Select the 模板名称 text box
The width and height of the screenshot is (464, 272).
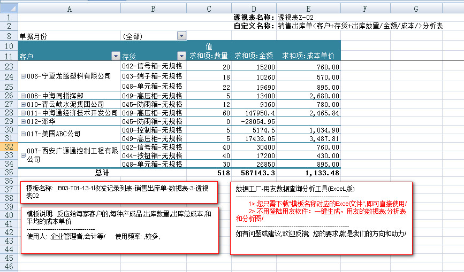(x=119, y=192)
